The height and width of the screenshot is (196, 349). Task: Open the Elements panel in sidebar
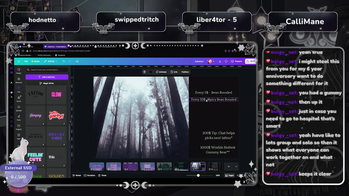19,80
